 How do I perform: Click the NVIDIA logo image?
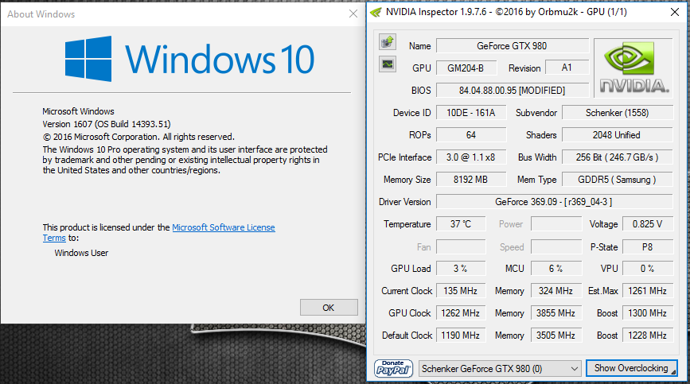(x=633, y=68)
